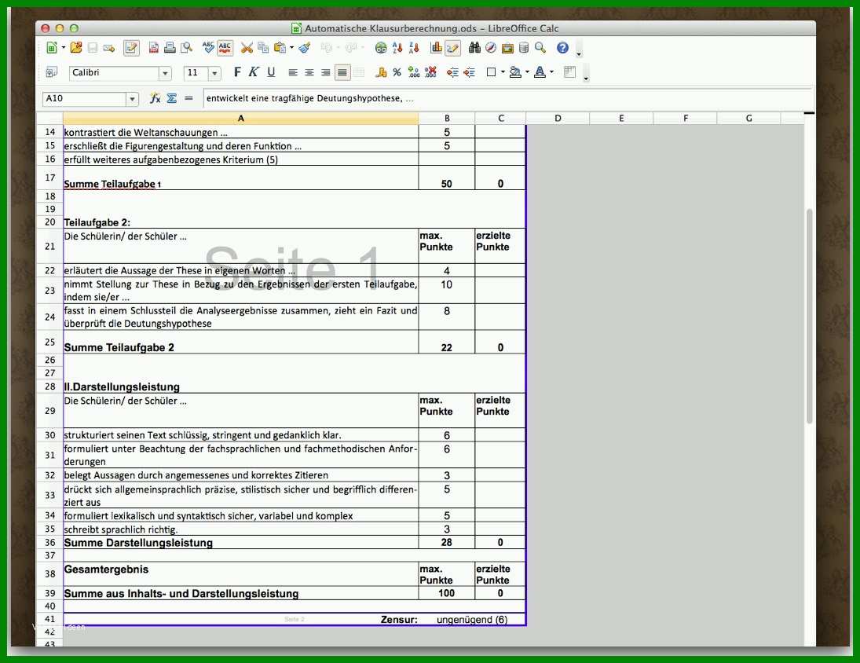The height and width of the screenshot is (663, 860).
Task: Sort Descending Z to A
Action: tap(414, 48)
